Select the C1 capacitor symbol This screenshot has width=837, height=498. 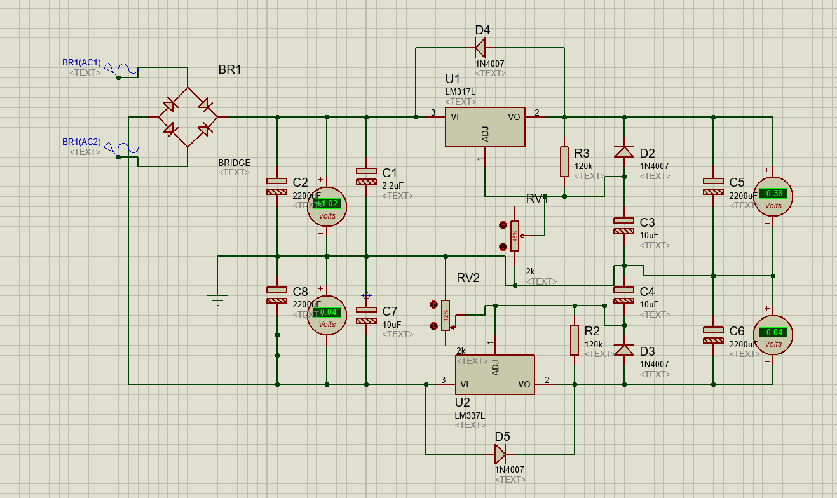[366, 176]
